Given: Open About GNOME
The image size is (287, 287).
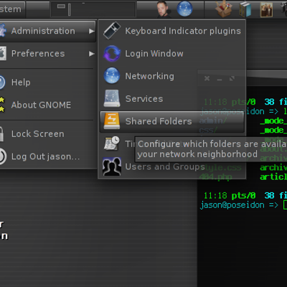Looking at the screenshot, I should click(x=47, y=105).
